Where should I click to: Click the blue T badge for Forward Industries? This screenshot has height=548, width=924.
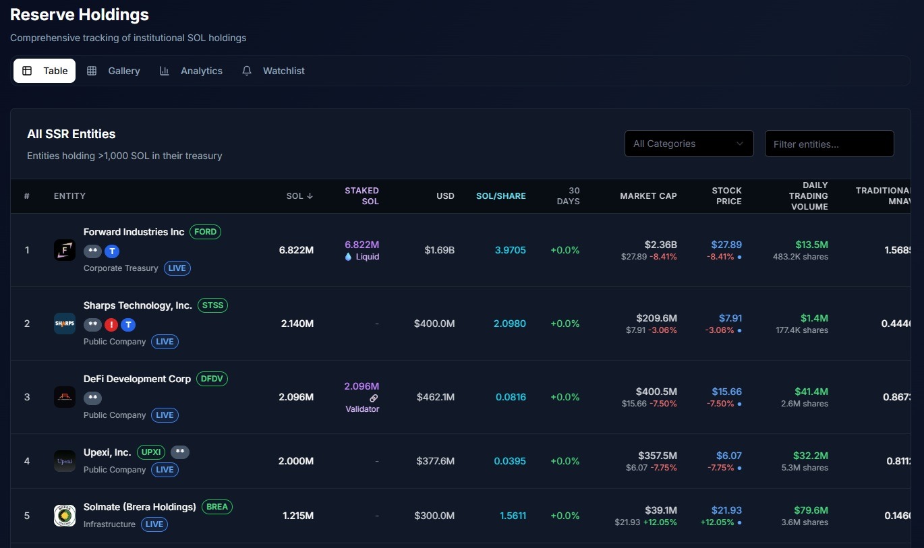click(x=112, y=251)
